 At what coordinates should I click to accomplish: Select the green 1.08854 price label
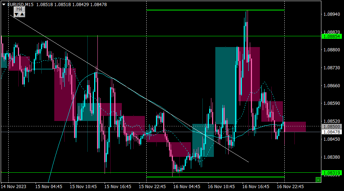click(331, 36)
